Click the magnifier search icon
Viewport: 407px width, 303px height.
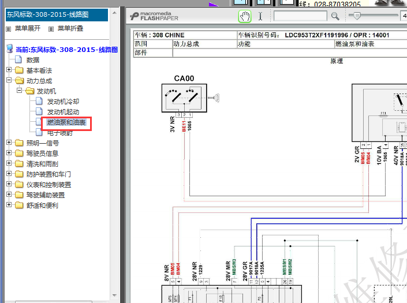pos(335,16)
